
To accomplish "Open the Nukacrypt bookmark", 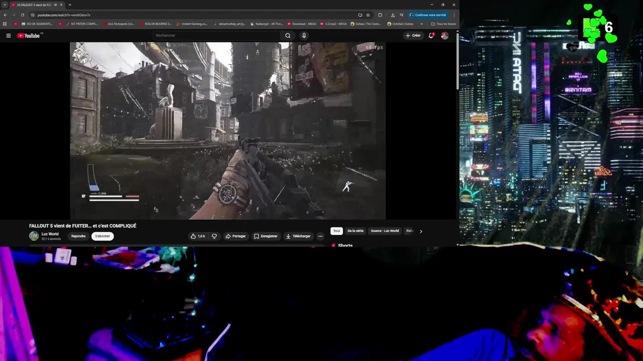I will pos(266,24).
